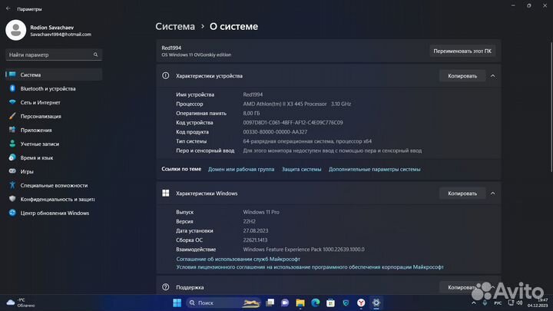This screenshot has width=553, height=311.
Task: Select RAM value 8,00 ГБ
Action: 251,113
